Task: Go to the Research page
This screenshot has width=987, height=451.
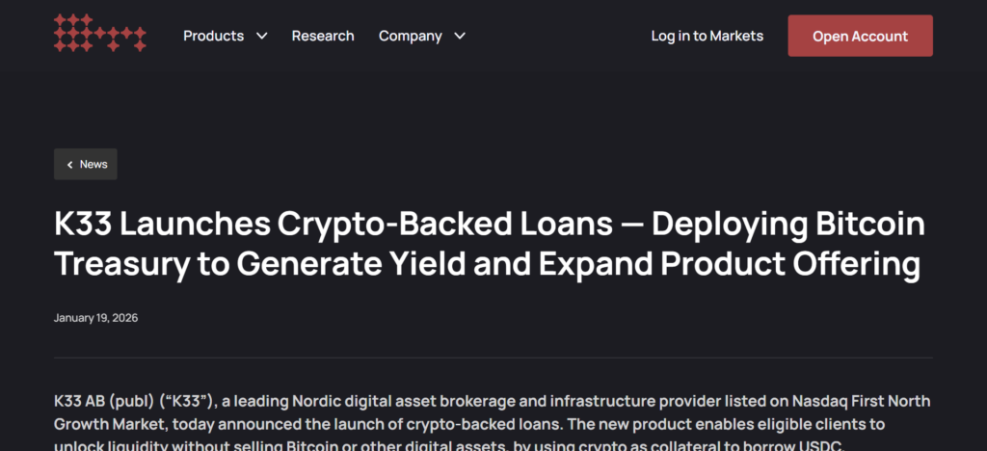Action: pyautogui.click(x=323, y=36)
